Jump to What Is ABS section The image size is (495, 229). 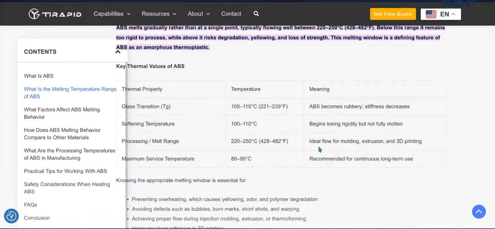(x=39, y=76)
